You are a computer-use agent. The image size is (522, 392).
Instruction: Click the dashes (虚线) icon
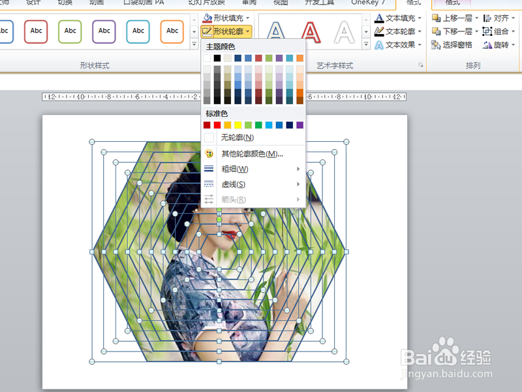(209, 184)
